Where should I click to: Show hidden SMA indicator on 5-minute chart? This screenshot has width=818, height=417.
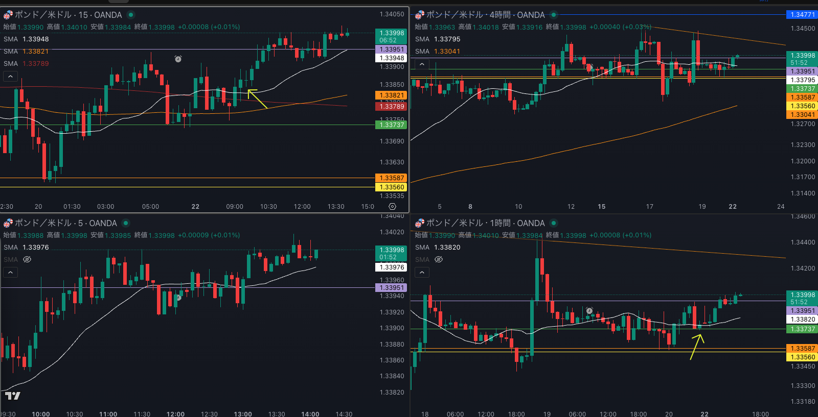(27, 260)
